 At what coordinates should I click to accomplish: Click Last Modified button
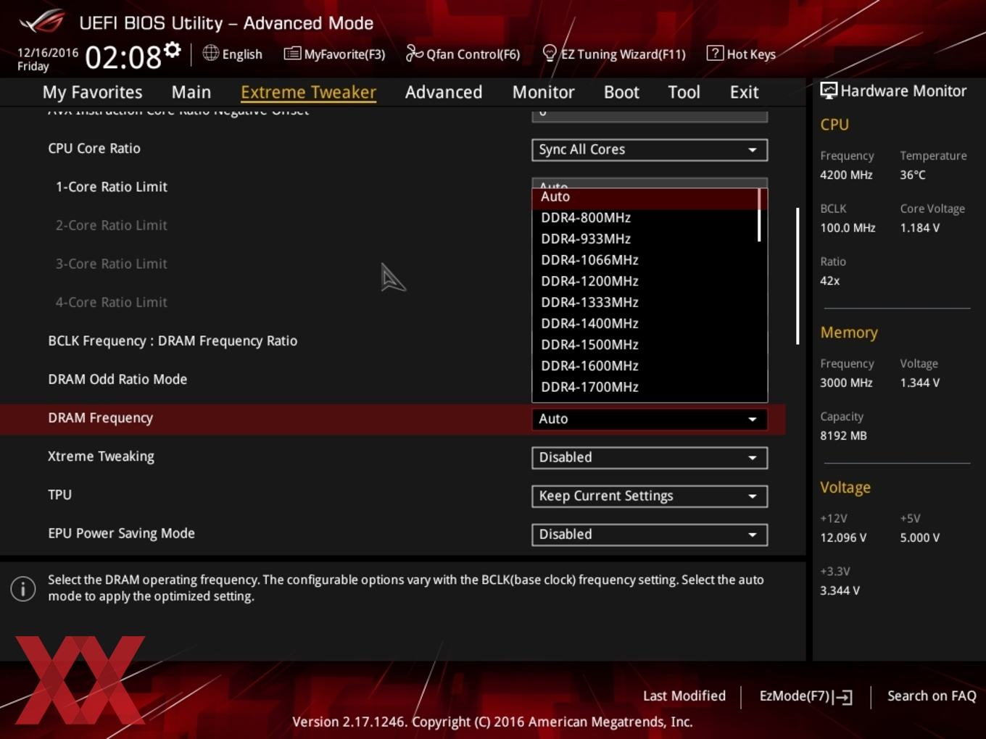[684, 696]
